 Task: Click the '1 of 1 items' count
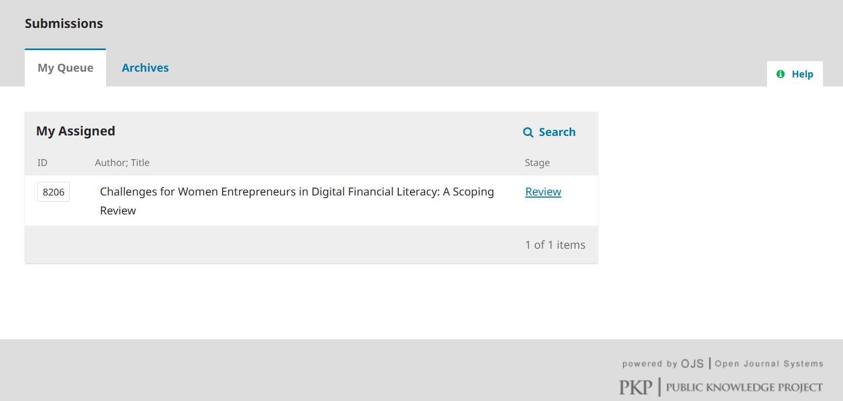pos(555,245)
